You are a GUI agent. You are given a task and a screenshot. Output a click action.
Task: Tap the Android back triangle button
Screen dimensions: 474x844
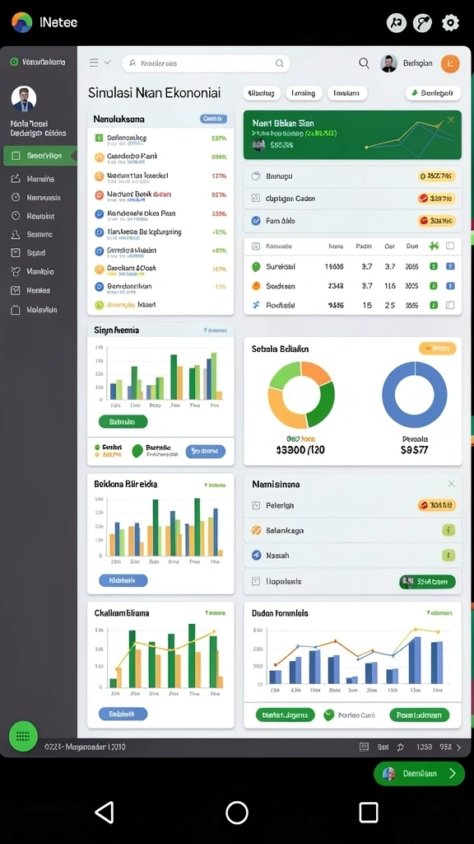click(x=105, y=812)
